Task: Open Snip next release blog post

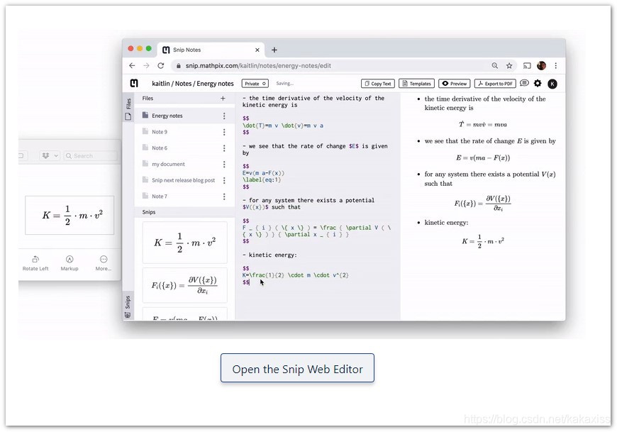Action: pyautogui.click(x=184, y=180)
